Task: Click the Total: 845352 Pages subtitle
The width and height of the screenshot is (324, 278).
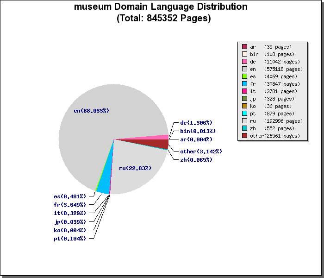Action: coord(164,18)
